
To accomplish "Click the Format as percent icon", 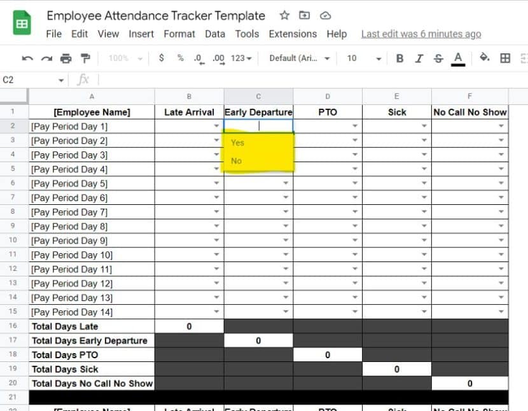I will pos(179,58).
